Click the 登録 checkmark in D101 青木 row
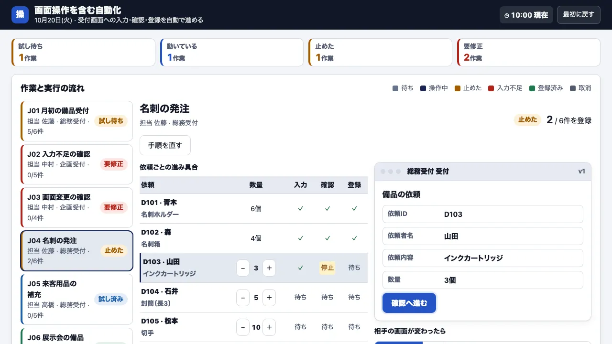This screenshot has height=344, width=612. click(354, 209)
